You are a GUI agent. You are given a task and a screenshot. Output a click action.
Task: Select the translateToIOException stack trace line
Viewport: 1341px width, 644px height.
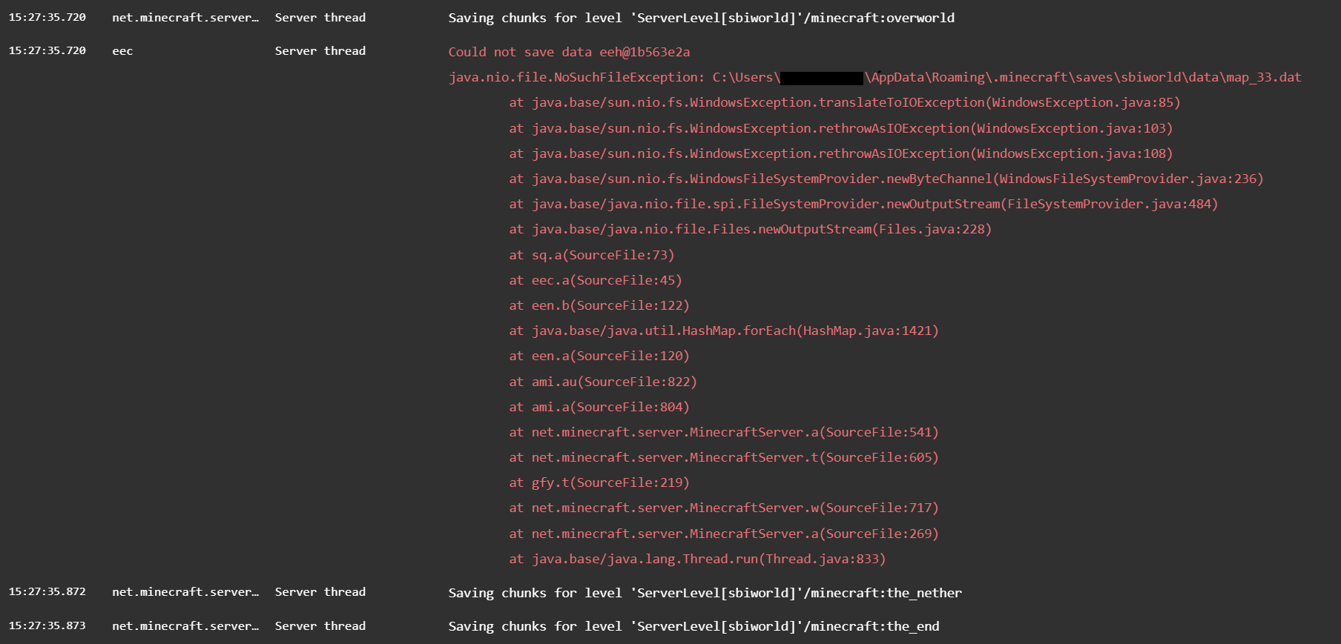point(844,102)
